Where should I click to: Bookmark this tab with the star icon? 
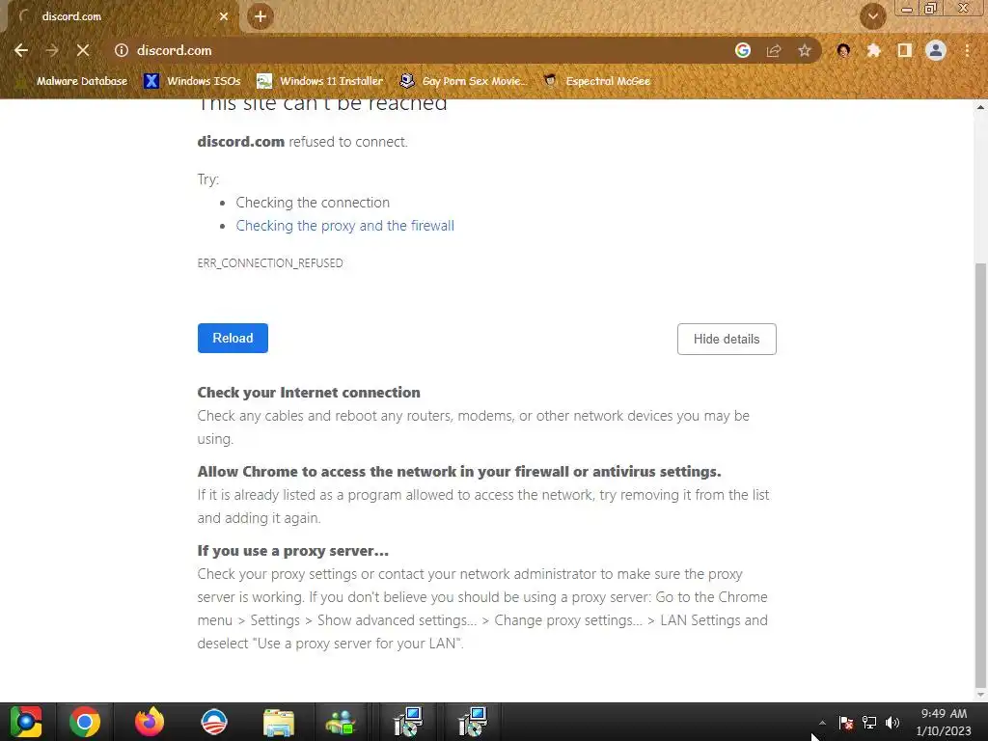pos(805,50)
